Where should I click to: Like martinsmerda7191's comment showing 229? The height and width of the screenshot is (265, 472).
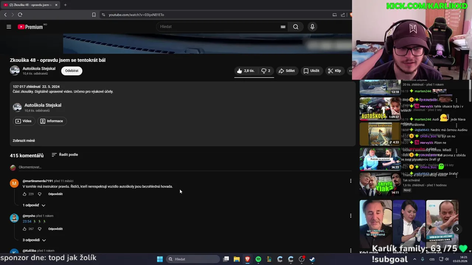point(25,194)
